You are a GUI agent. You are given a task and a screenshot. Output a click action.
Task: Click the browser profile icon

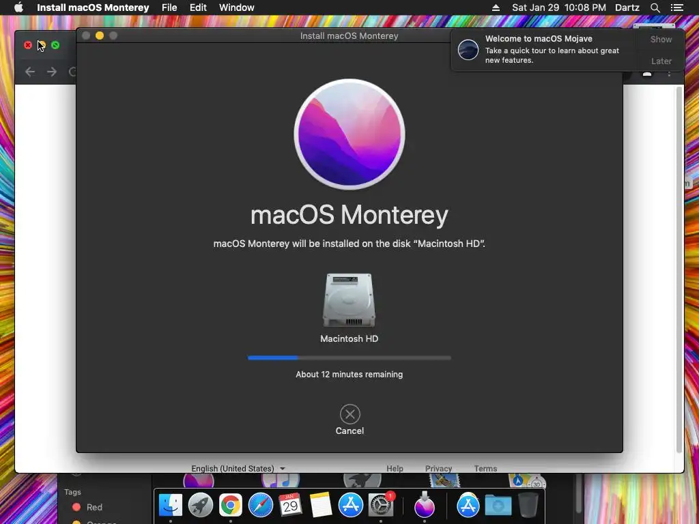tap(647, 73)
